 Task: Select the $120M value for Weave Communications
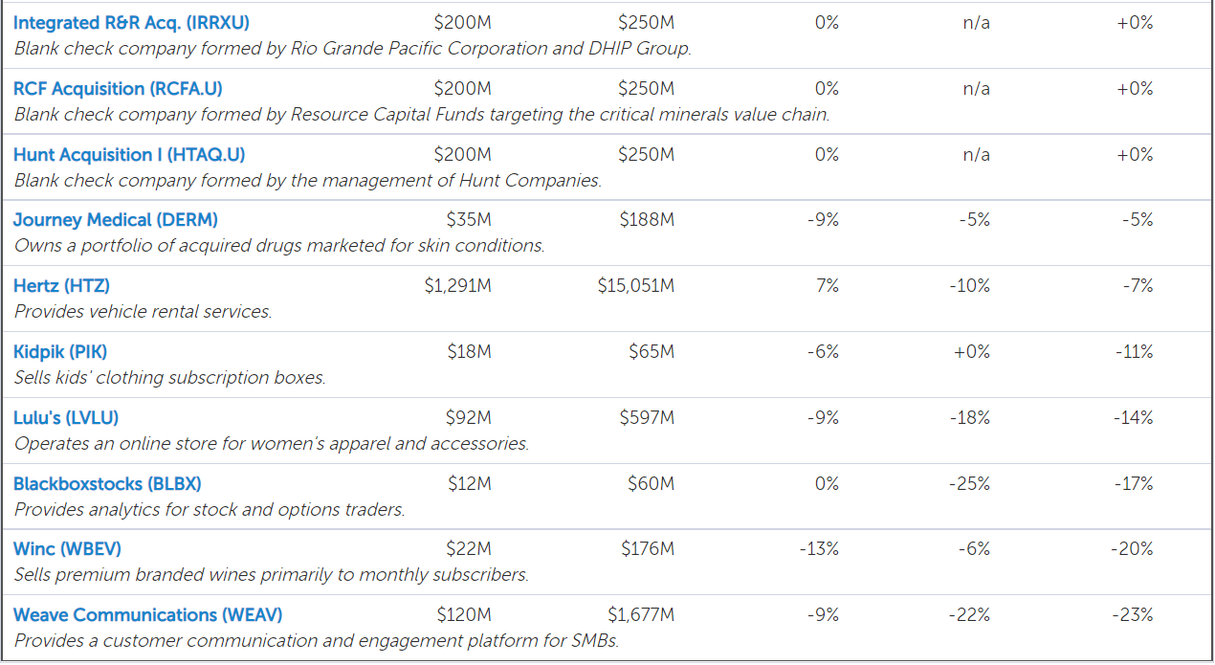pos(465,615)
